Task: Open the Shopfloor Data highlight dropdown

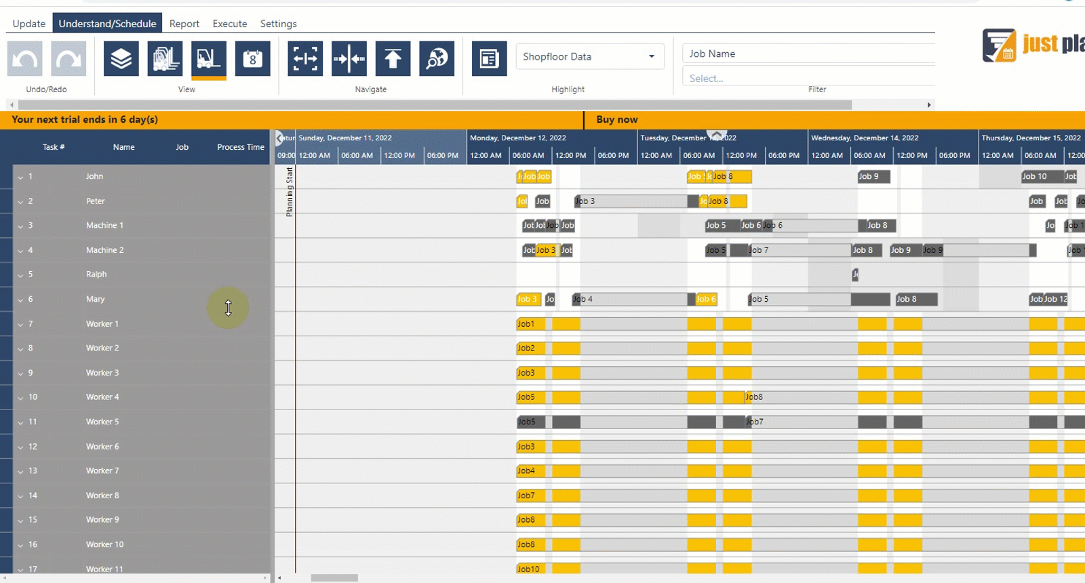Action: tap(589, 56)
